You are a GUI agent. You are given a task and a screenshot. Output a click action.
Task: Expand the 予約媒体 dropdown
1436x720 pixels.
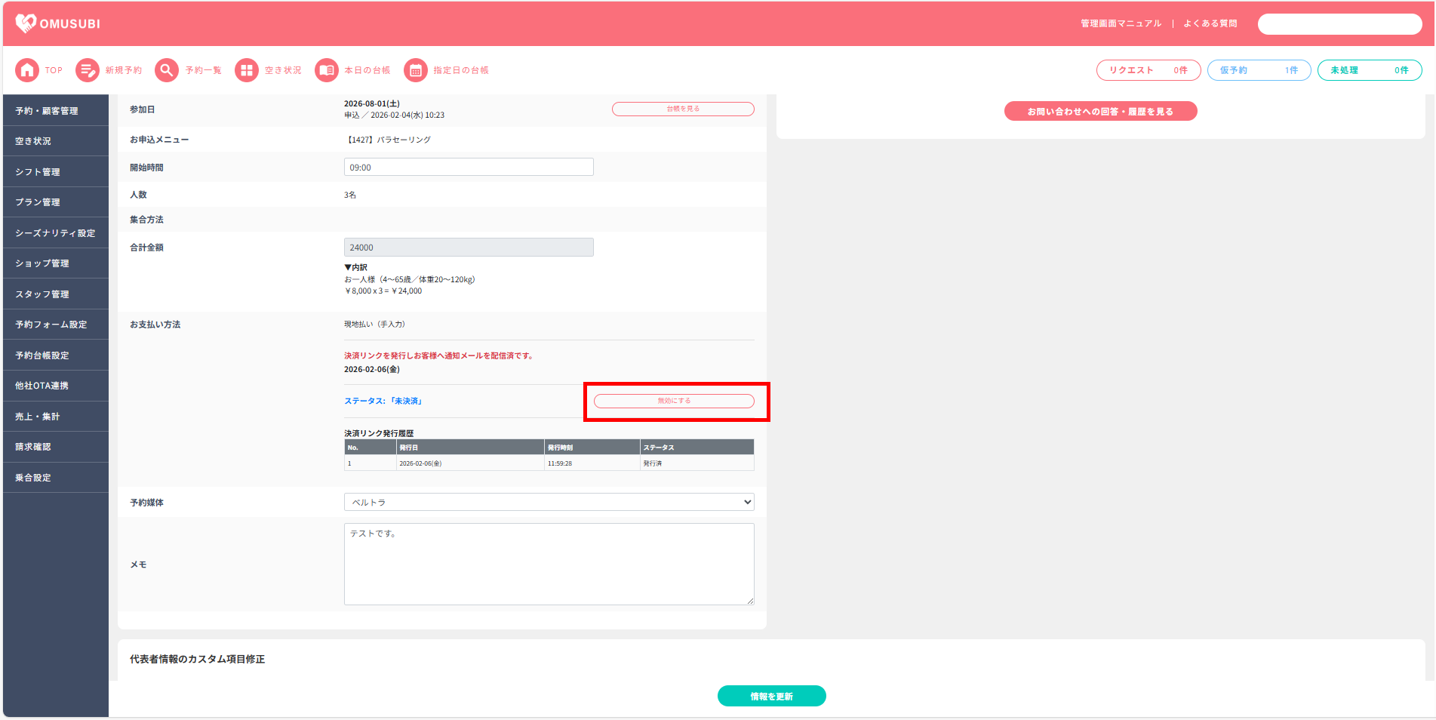click(x=549, y=503)
